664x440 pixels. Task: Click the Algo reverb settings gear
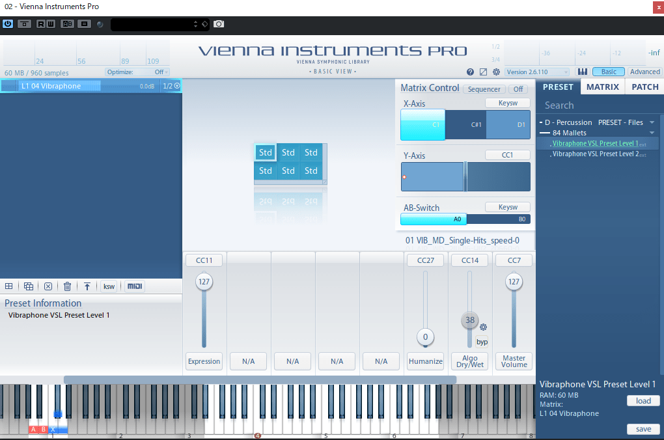tap(483, 327)
